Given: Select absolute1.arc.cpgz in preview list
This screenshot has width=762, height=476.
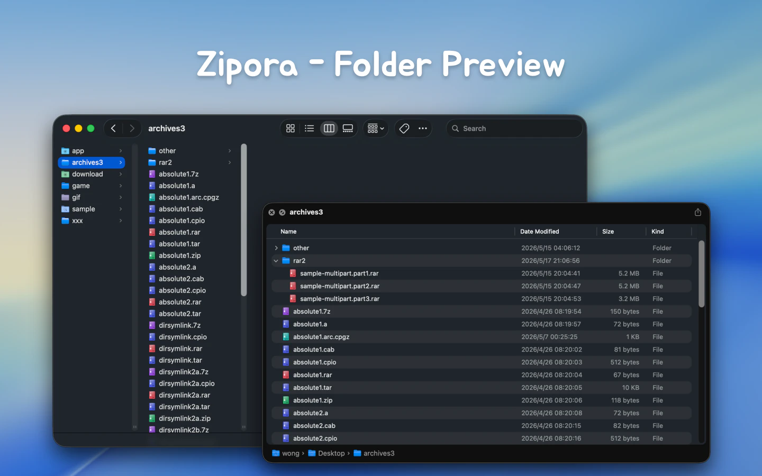Looking at the screenshot, I should point(482,337).
